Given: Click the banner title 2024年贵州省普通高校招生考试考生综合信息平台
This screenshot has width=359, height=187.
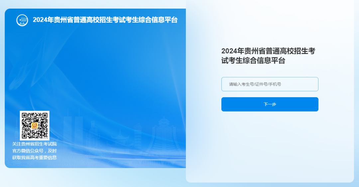Looking at the screenshot, I should (105, 20).
